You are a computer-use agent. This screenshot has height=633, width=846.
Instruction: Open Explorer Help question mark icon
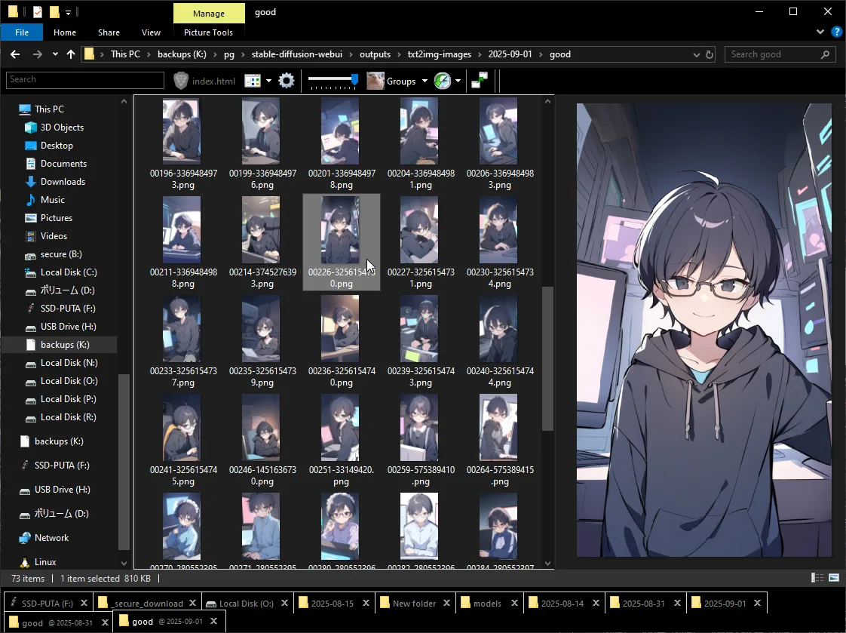[x=836, y=32]
